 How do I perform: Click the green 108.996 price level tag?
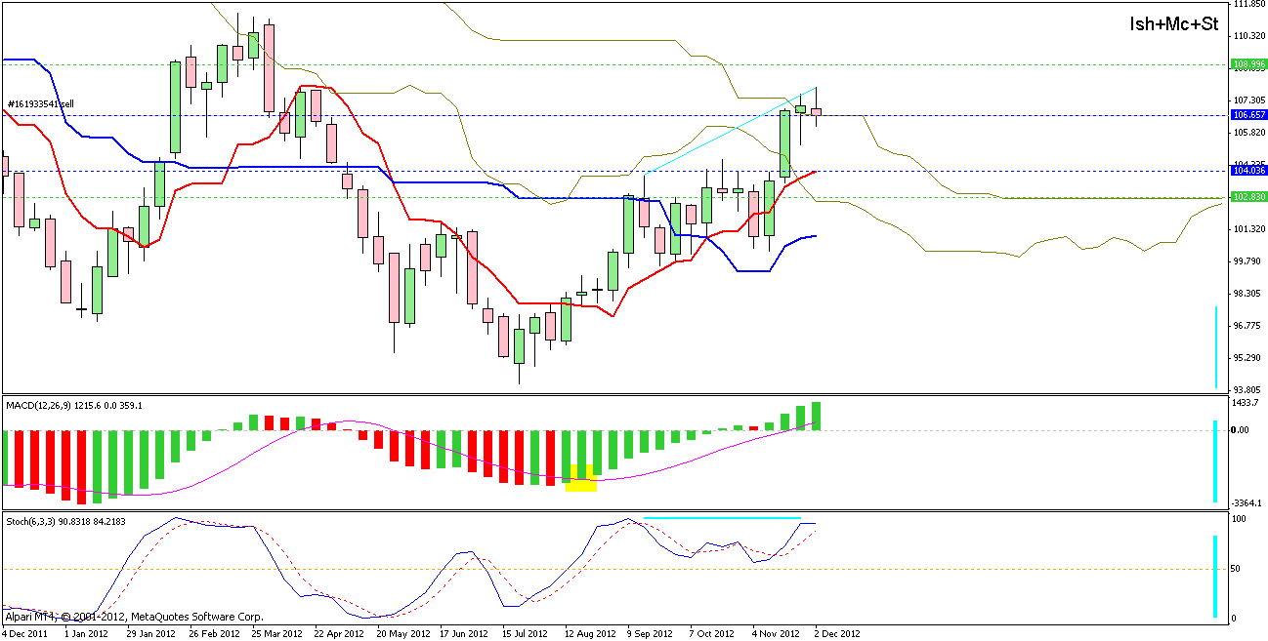[x=1249, y=64]
